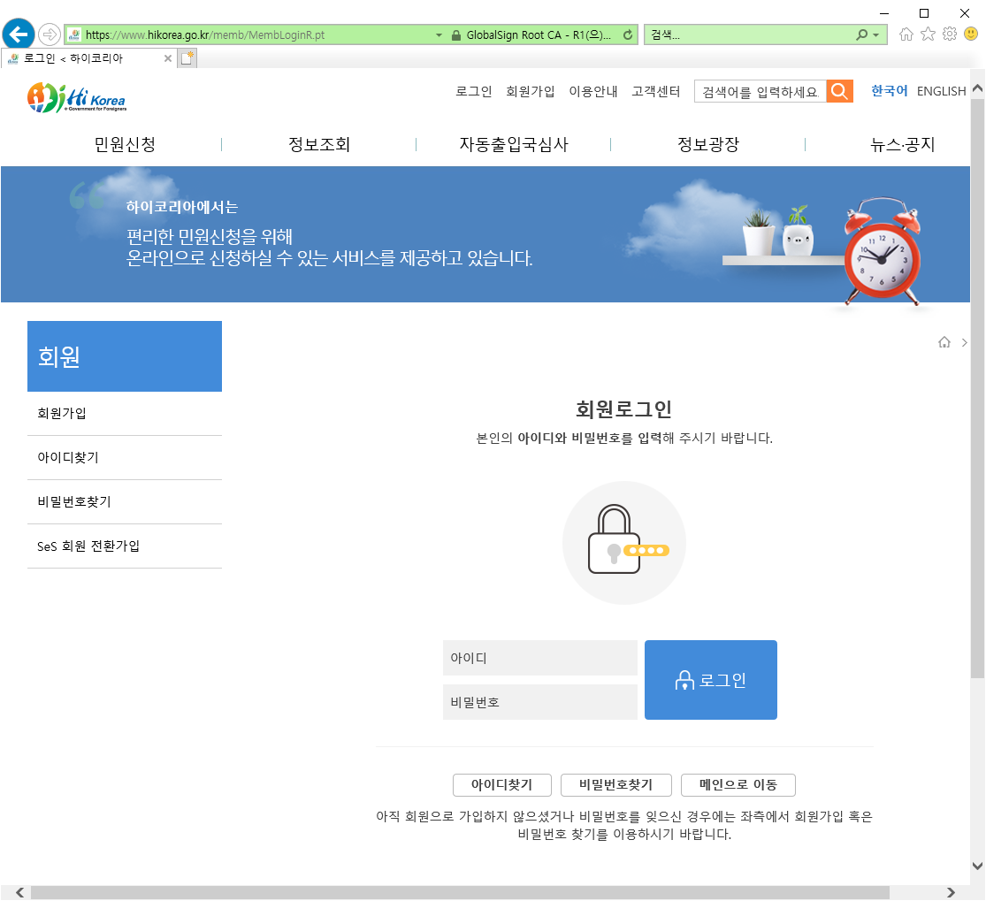The width and height of the screenshot is (986, 901).
Task: Click the refresh icon in the address bar
Action: (x=628, y=34)
